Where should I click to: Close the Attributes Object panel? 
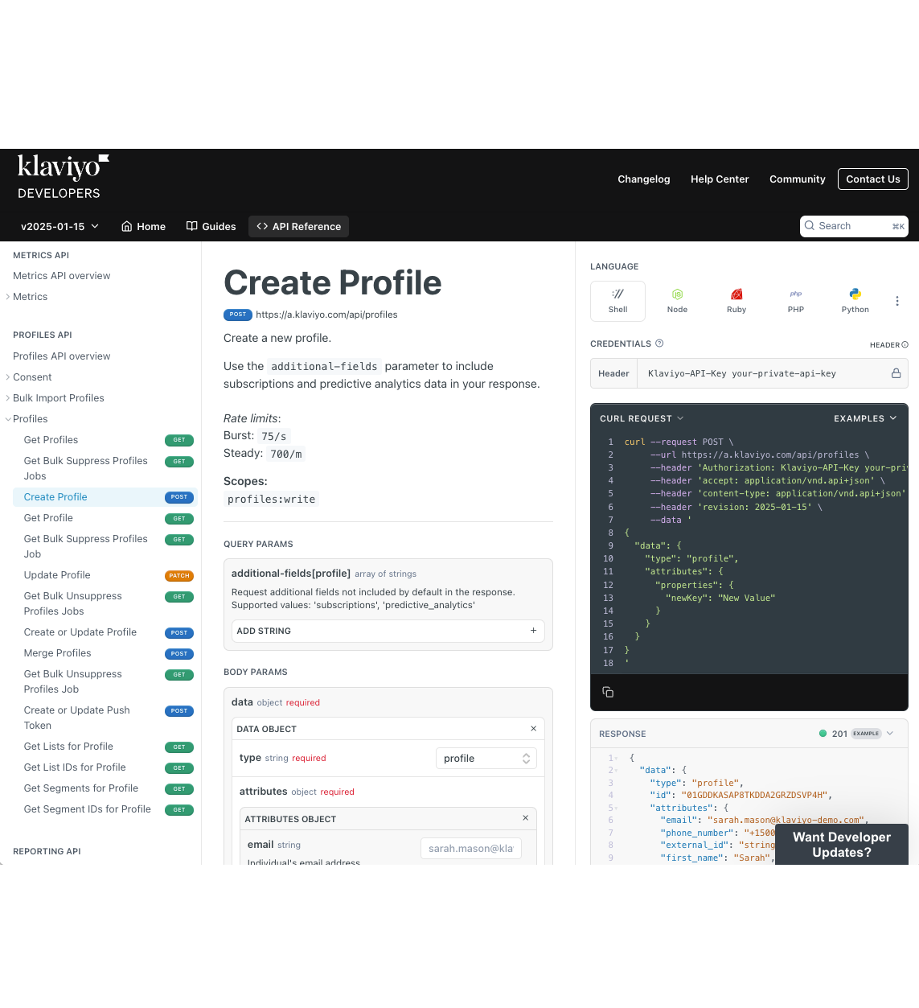click(525, 818)
